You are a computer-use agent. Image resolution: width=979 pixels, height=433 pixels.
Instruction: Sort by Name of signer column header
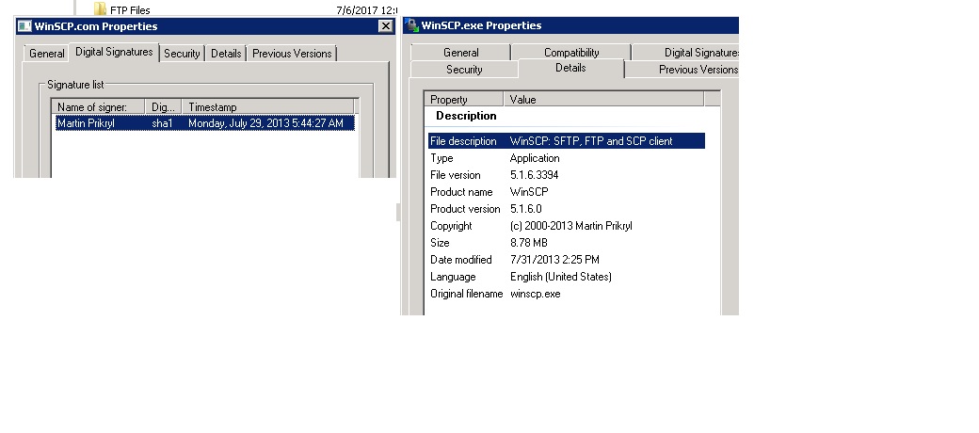(x=100, y=107)
